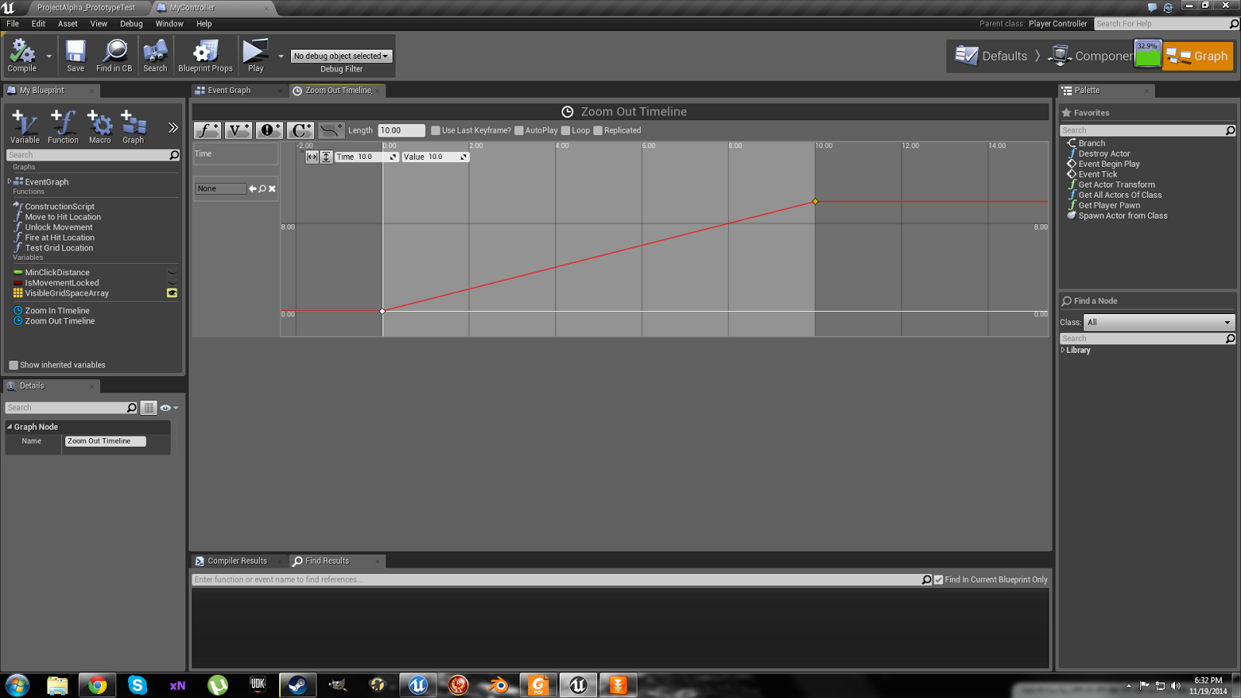Switch to Components mode
1241x698 pixels.
coord(1091,56)
